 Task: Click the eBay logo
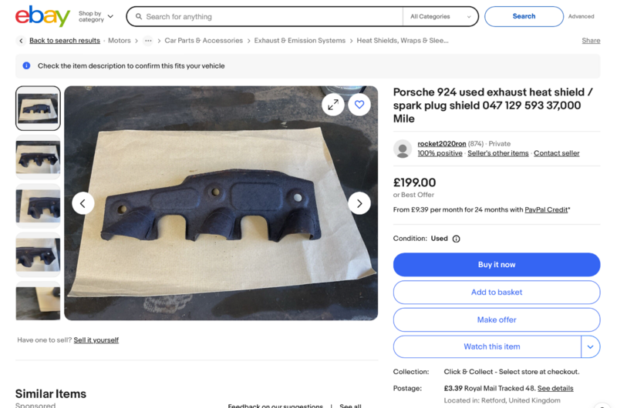tap(42, 15)
